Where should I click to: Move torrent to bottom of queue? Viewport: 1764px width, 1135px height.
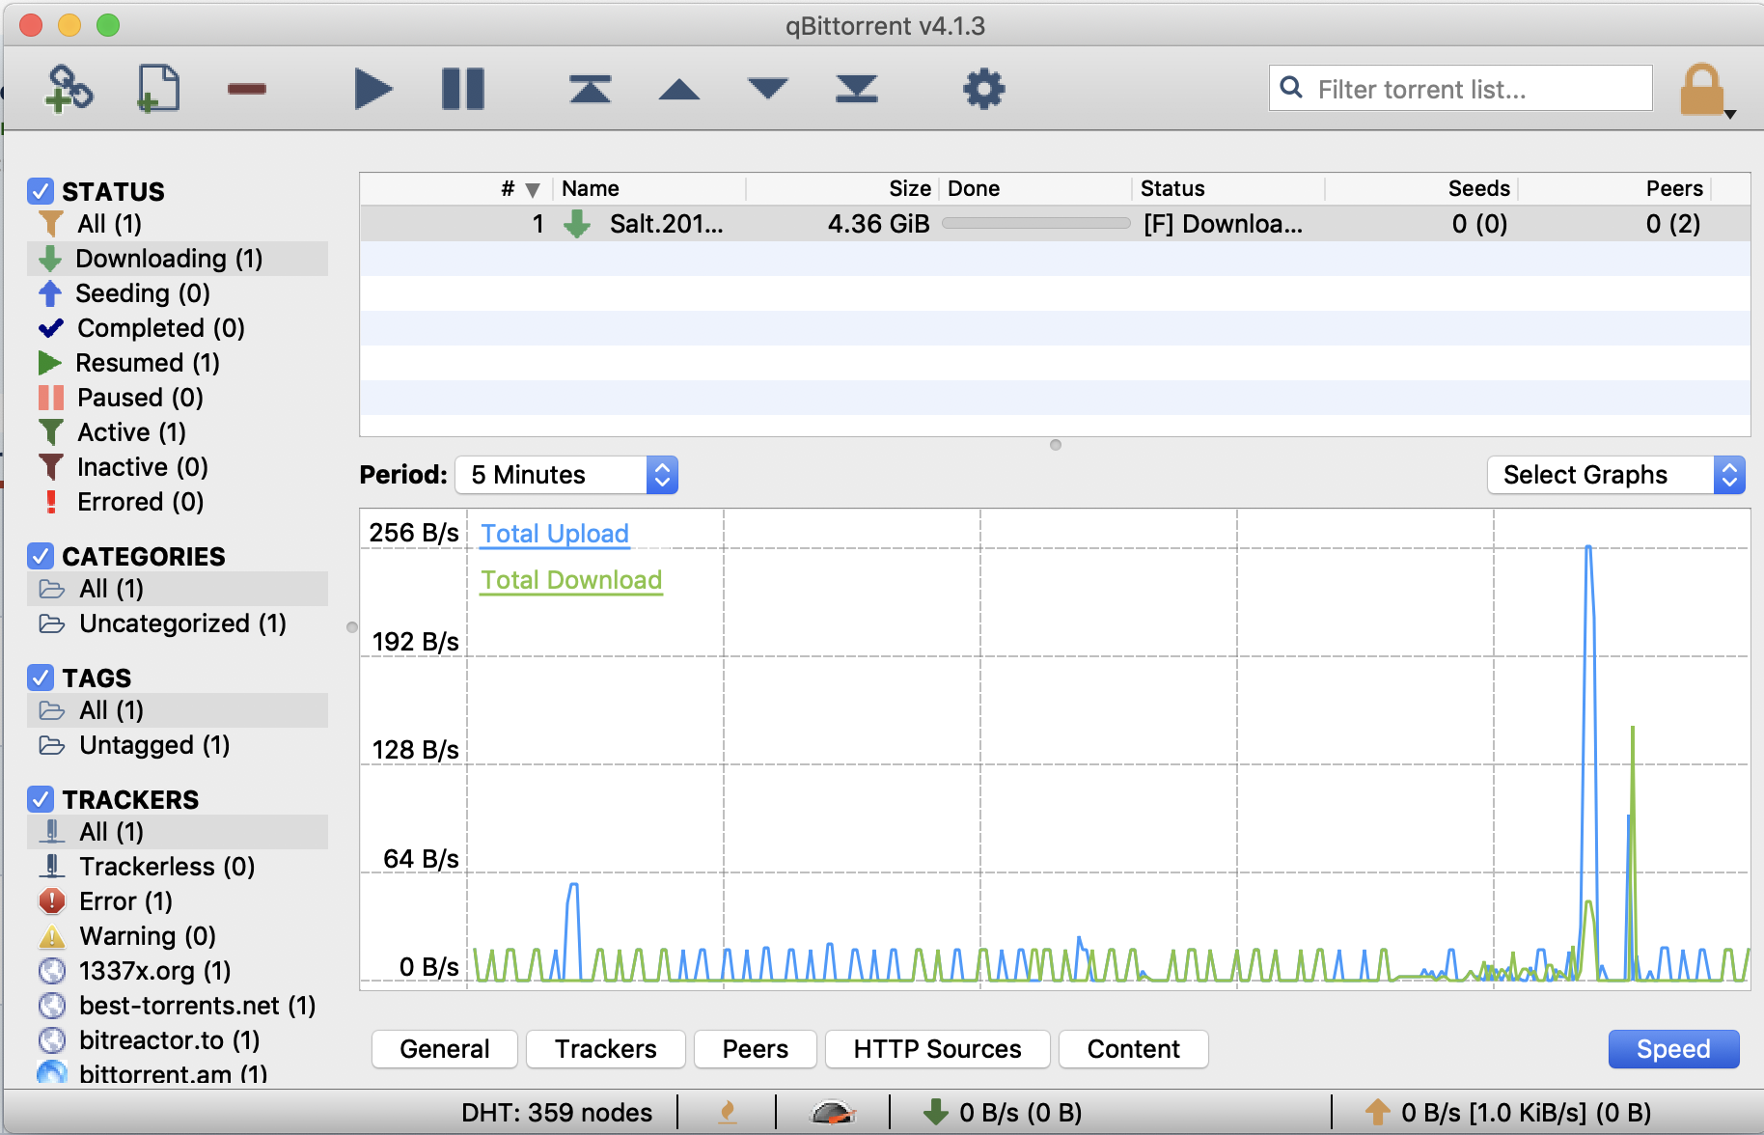pyautogui.click(x=857, y=89)
